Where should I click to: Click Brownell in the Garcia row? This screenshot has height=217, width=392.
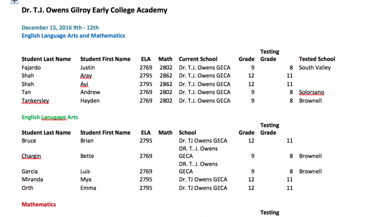point(310,171)
